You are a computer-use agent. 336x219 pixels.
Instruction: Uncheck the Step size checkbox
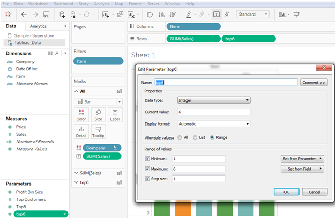pyautogui.click(x=147, y=179)
